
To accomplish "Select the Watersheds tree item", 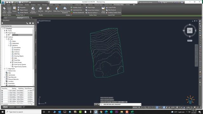I will pyautogui.click(x=16, y=43).
